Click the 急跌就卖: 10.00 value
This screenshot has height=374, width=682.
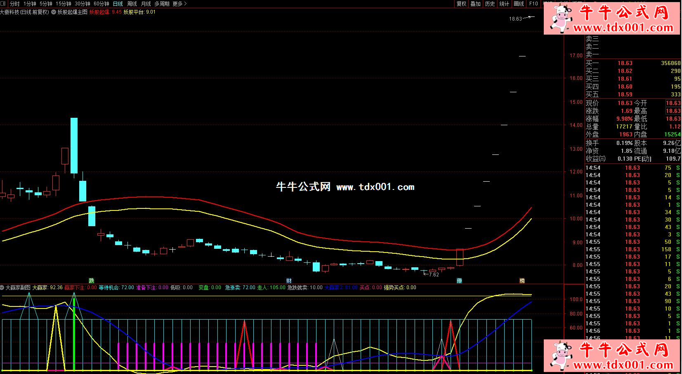(x=305, y=288)
